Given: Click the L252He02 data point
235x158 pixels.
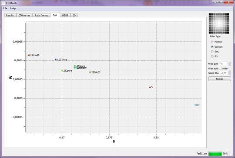Looking at the screenshot, I should (x=90, y=72).
